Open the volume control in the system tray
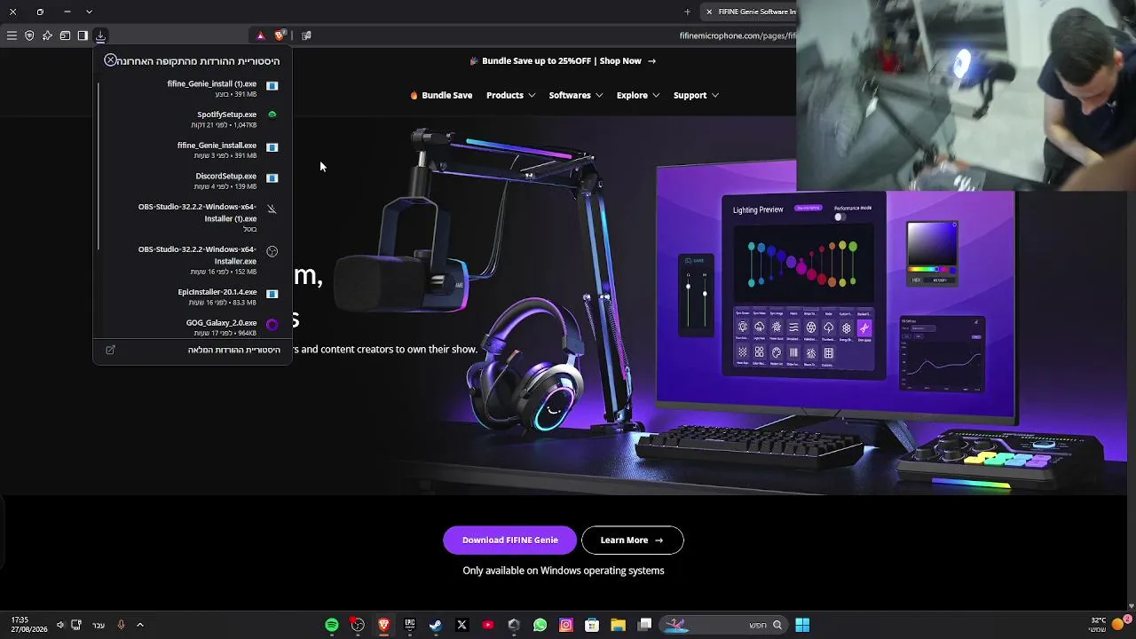This screenshot has height=639, width=1136. click(60, 625)
